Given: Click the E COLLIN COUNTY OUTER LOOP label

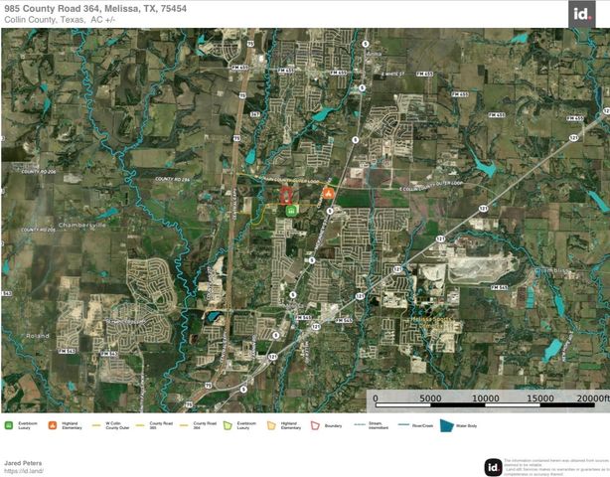Looking at the screenshot, I should [430, 186].
